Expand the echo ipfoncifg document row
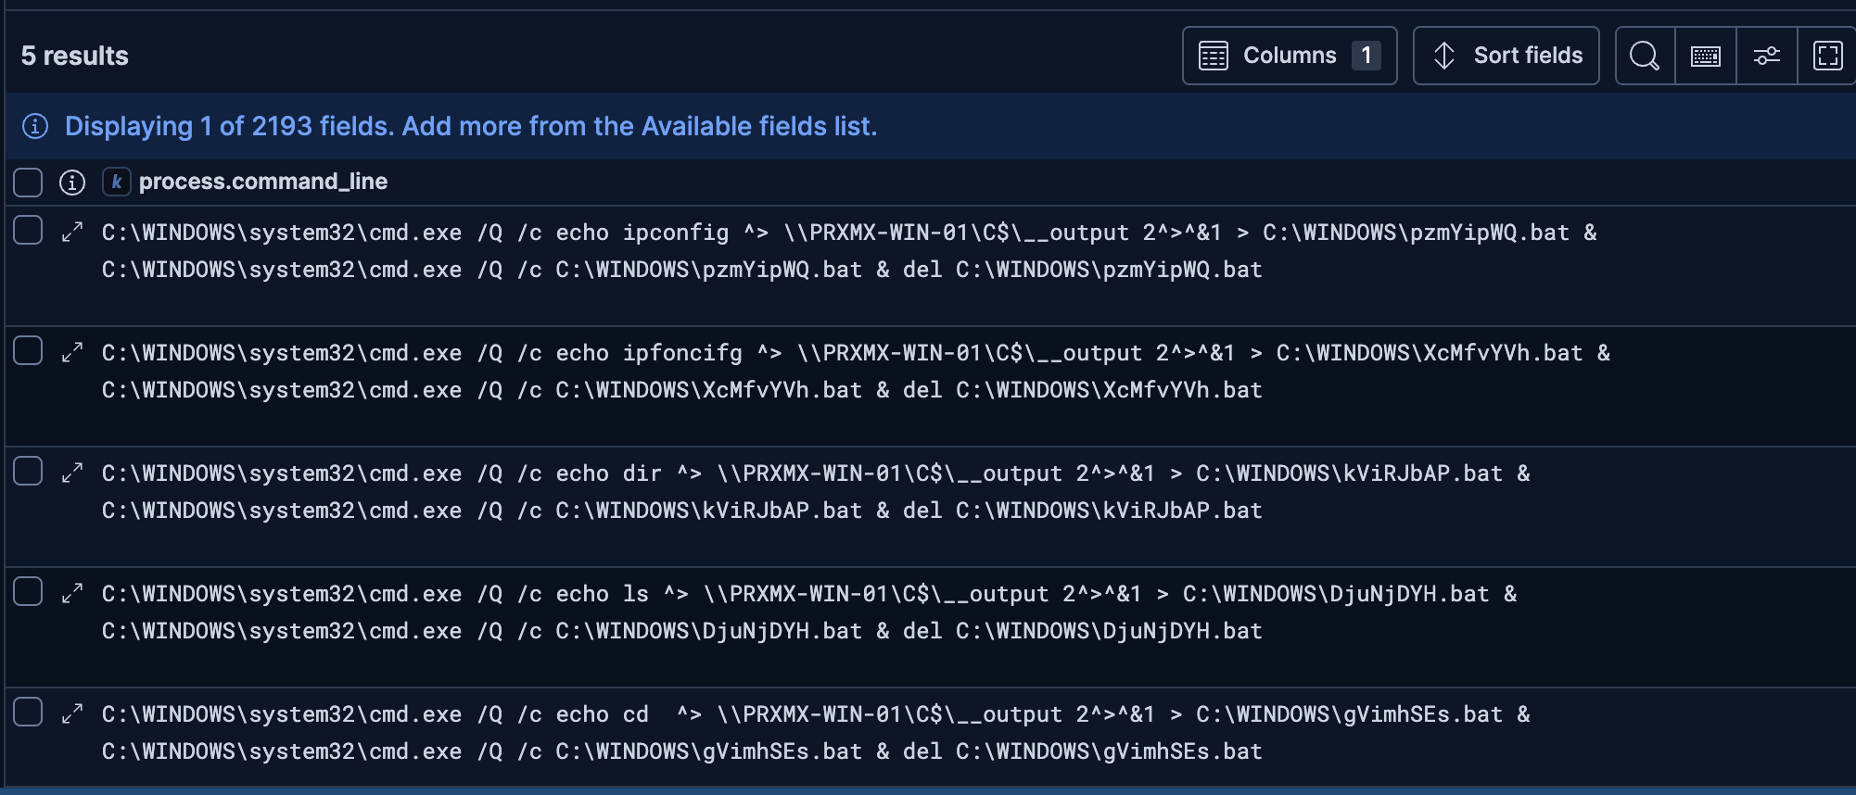Screen dimensions: 1856x795 click(72, 352)
